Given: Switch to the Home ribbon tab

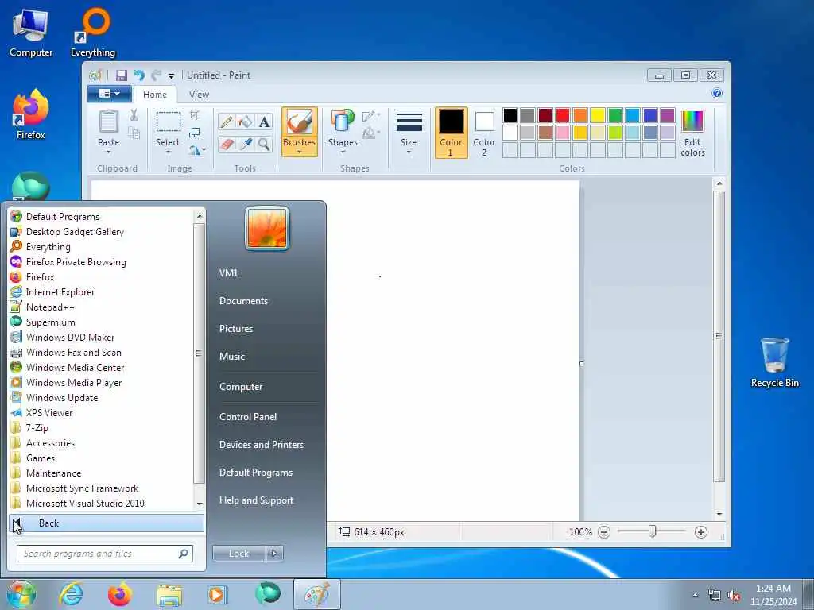Looking at the screenshot, I should 155,95.
